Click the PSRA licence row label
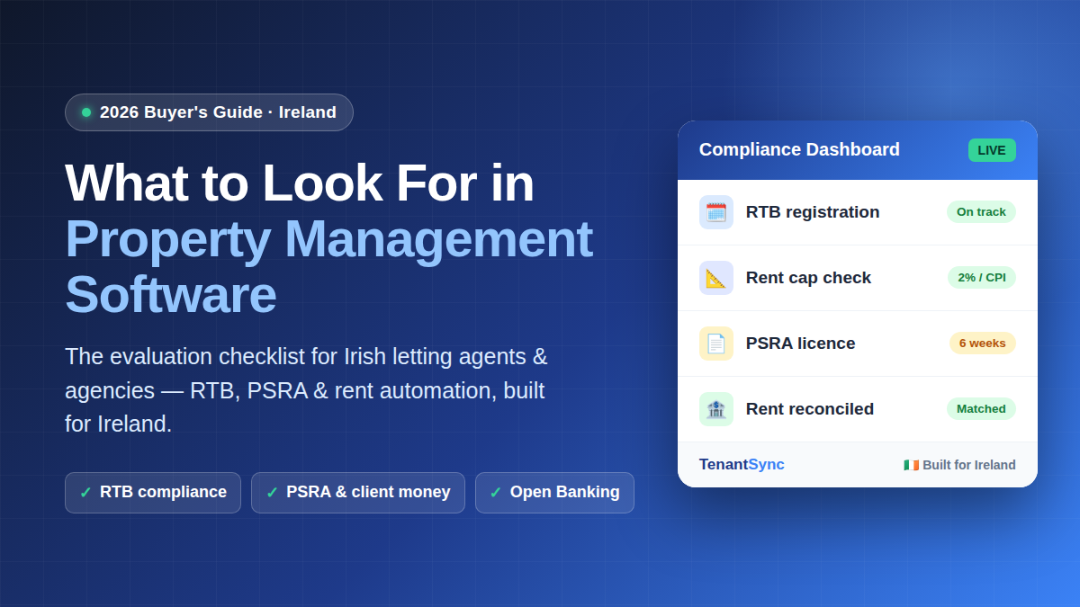 (x=800, y=344)
